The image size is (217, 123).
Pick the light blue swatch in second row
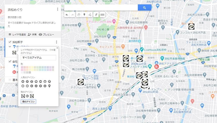45,70
